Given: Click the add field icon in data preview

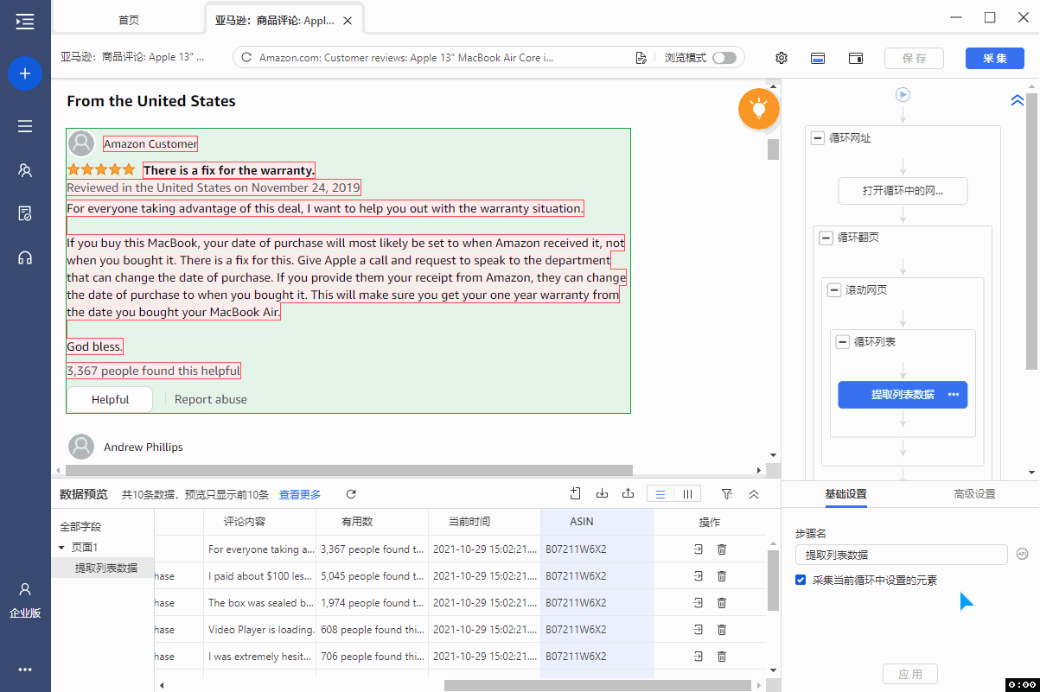Looking at the screenshot, I should pos(576,493).
